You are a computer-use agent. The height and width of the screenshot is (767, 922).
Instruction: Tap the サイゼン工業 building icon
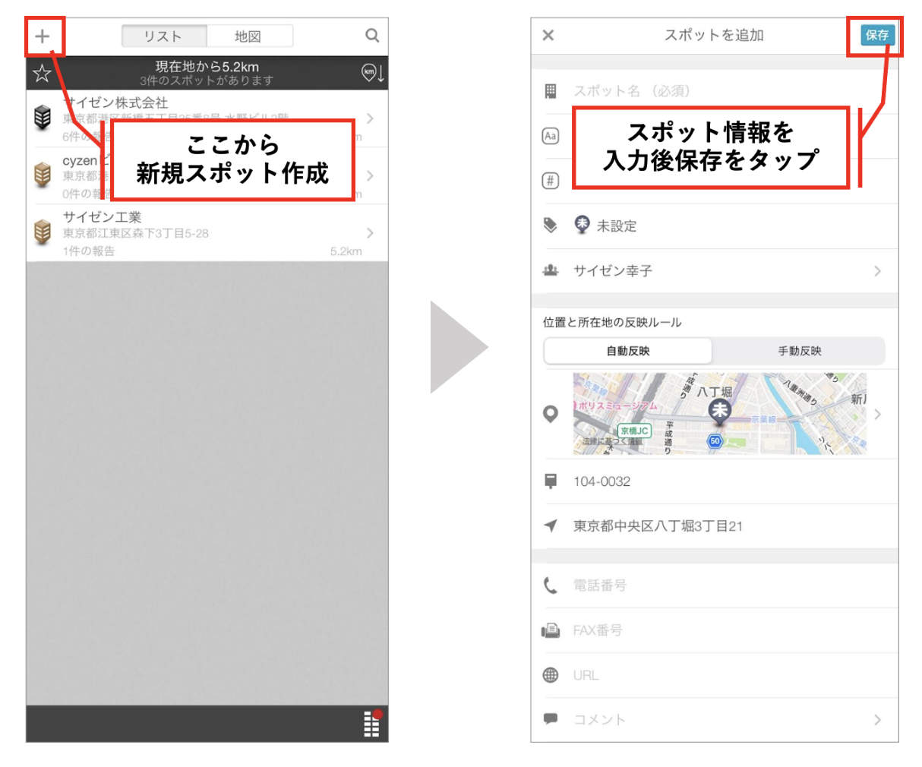43,232
